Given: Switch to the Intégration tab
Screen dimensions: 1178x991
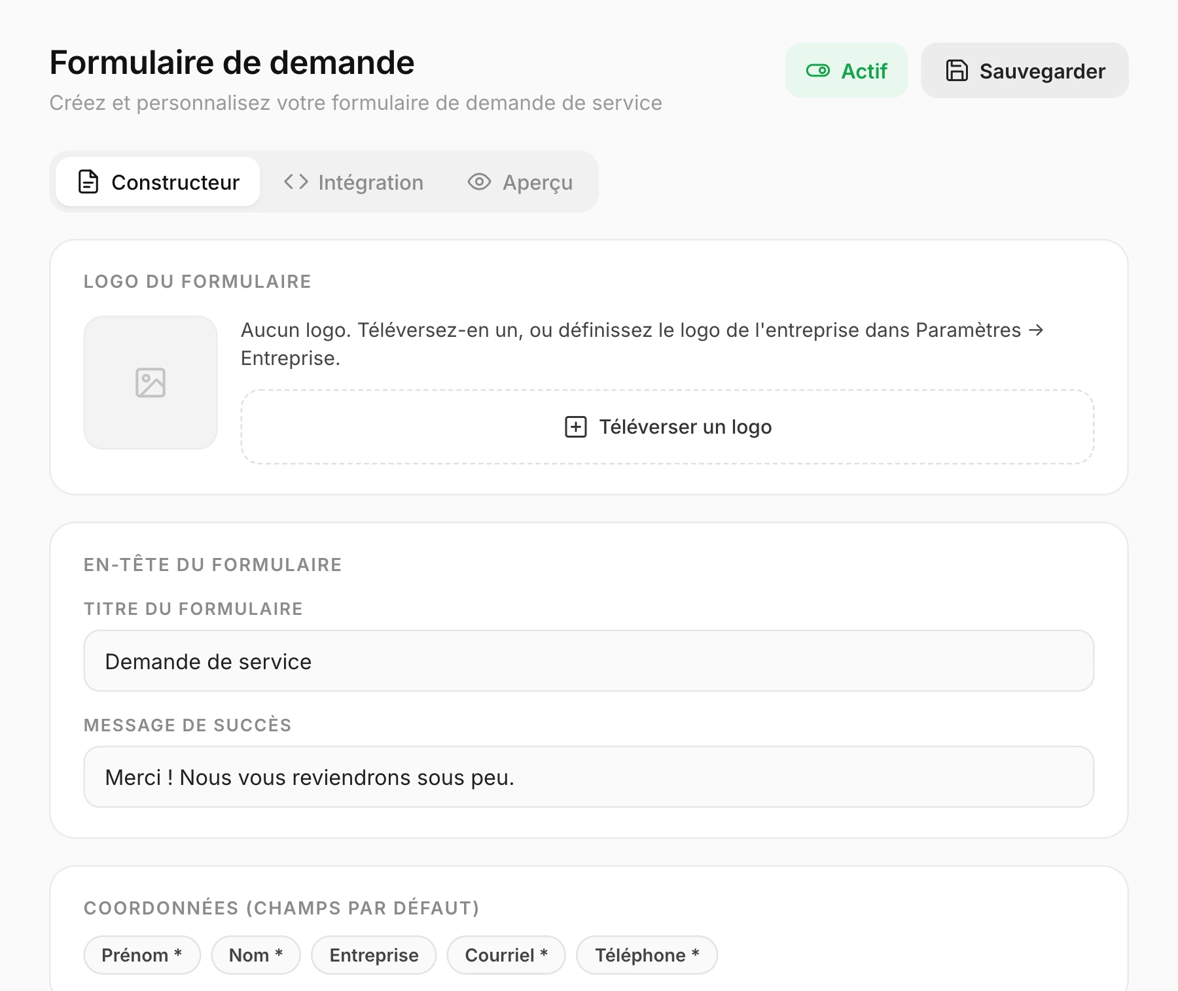Looking at the screenshot, I should [353, 182].
